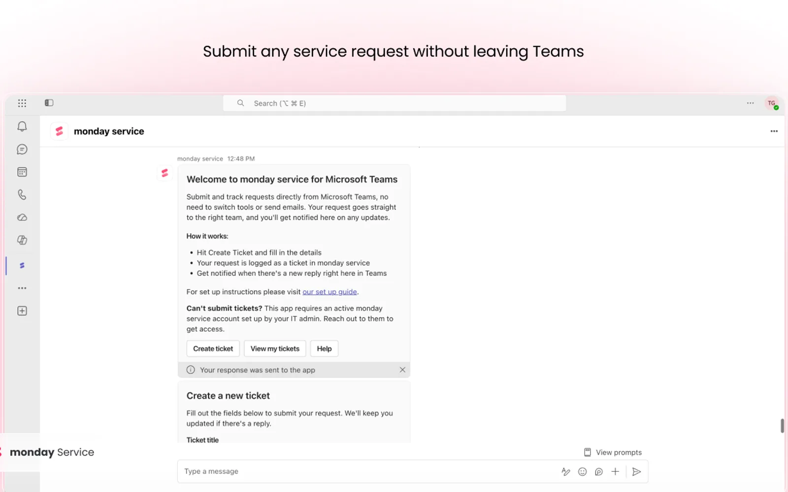Open the TG profile avatar
Viewport: 788px width, 492px height.
point(772,103)
